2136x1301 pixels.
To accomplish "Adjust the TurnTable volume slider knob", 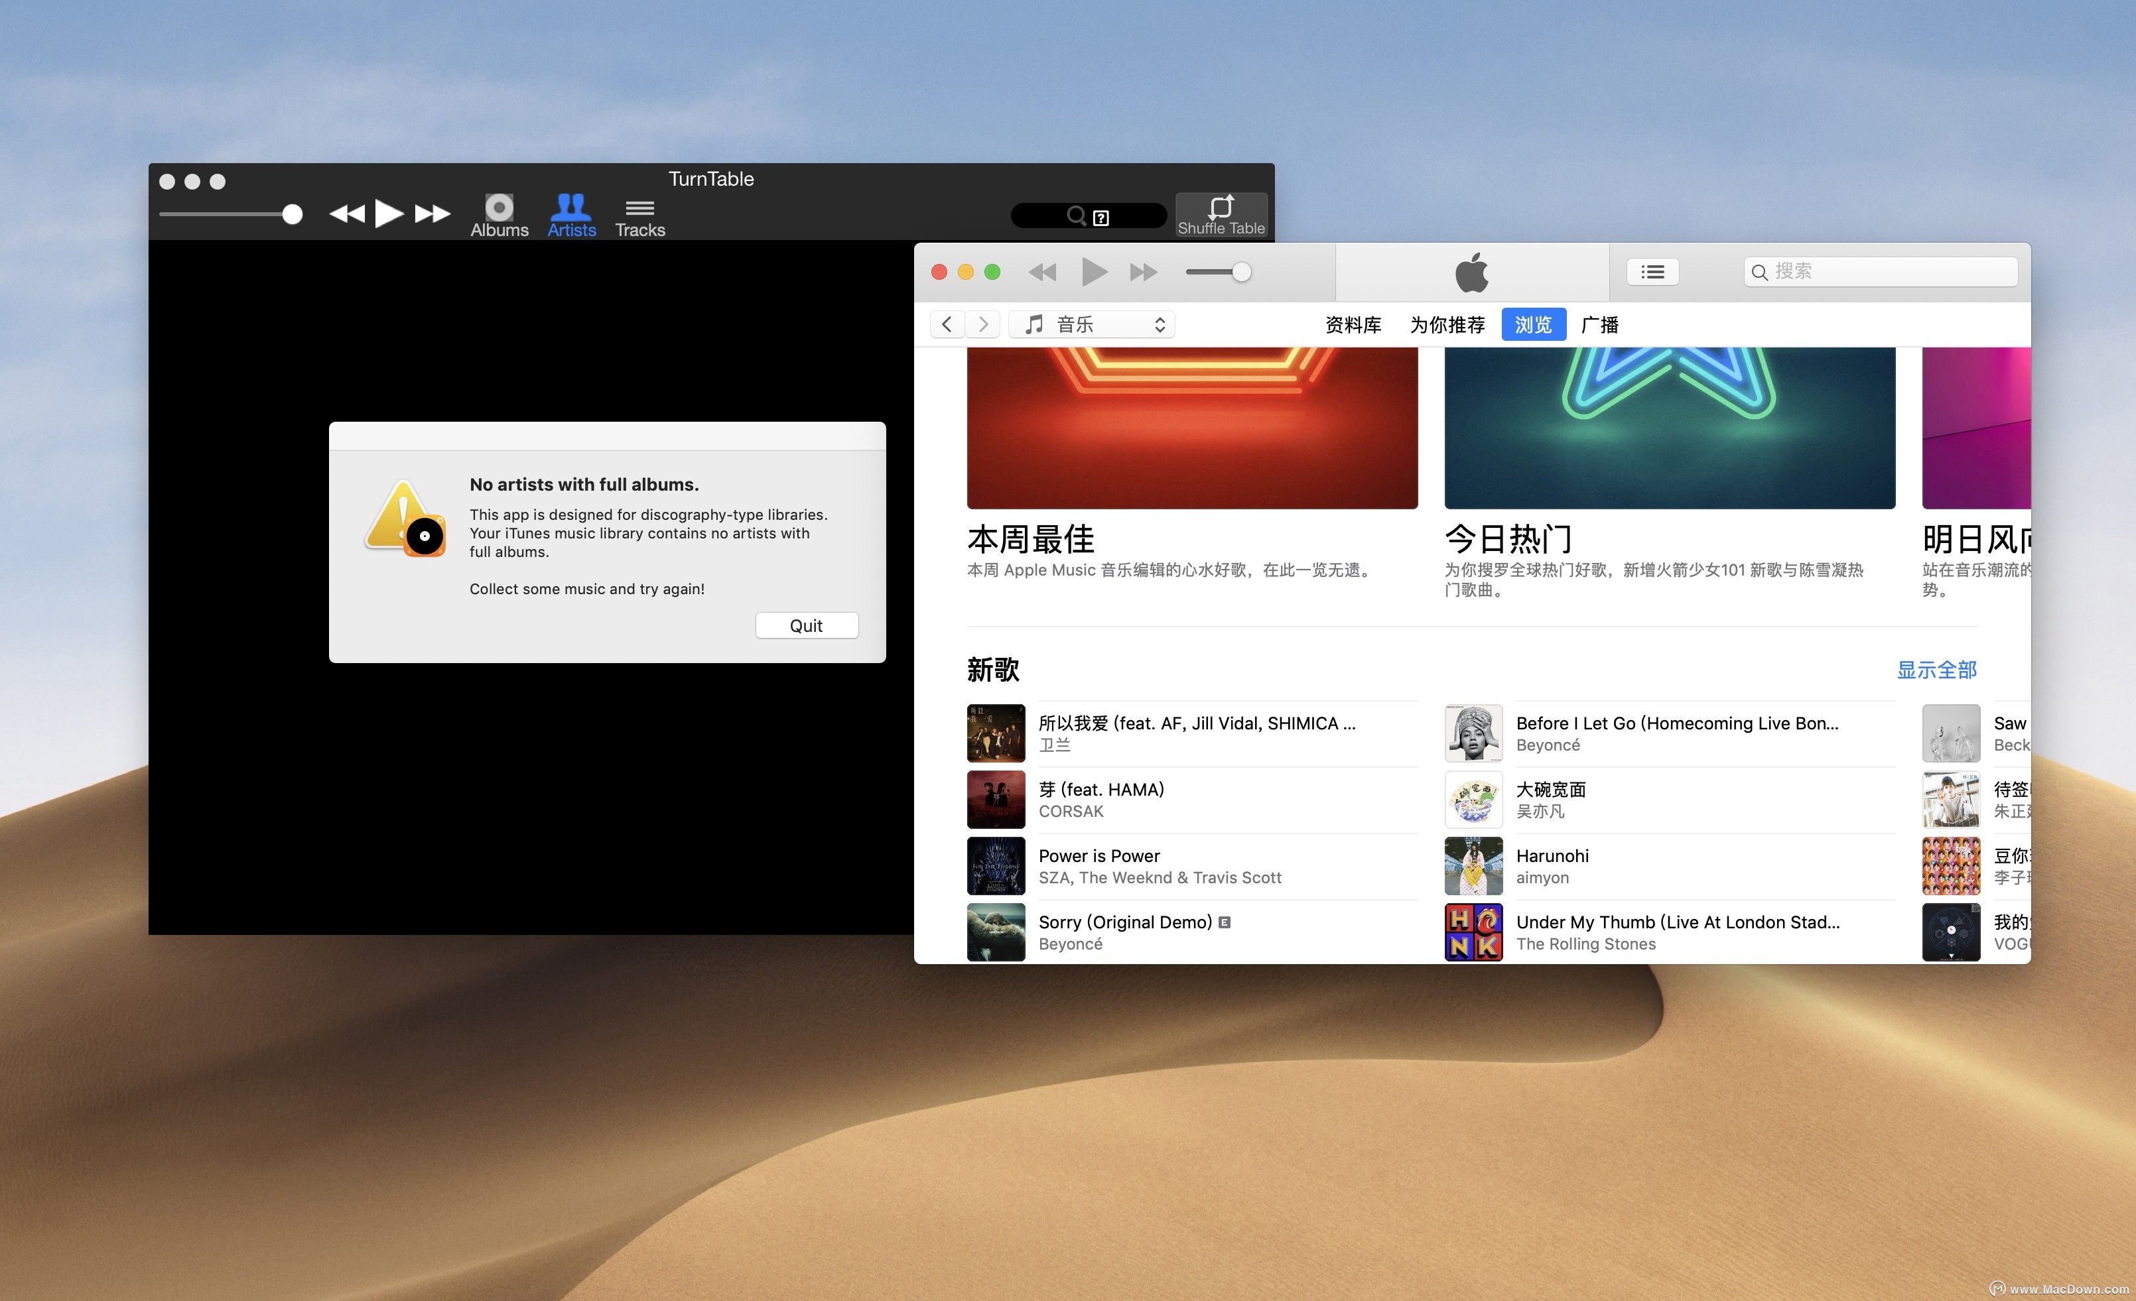I will click(292, 214).
